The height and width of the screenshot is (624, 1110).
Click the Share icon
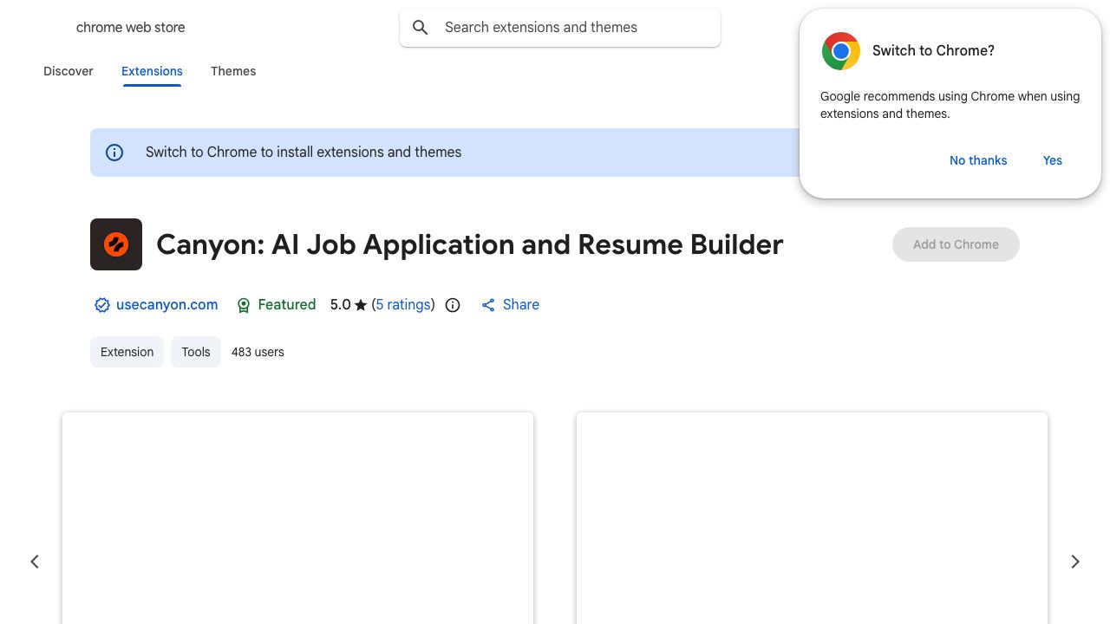click(488, 305)
